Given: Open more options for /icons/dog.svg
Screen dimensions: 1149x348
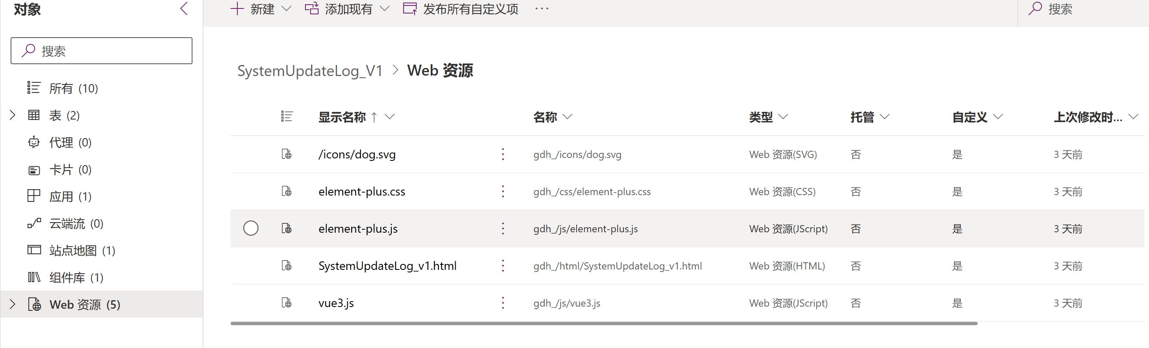Looking at the screenshot, I should (x=503, y=155).
